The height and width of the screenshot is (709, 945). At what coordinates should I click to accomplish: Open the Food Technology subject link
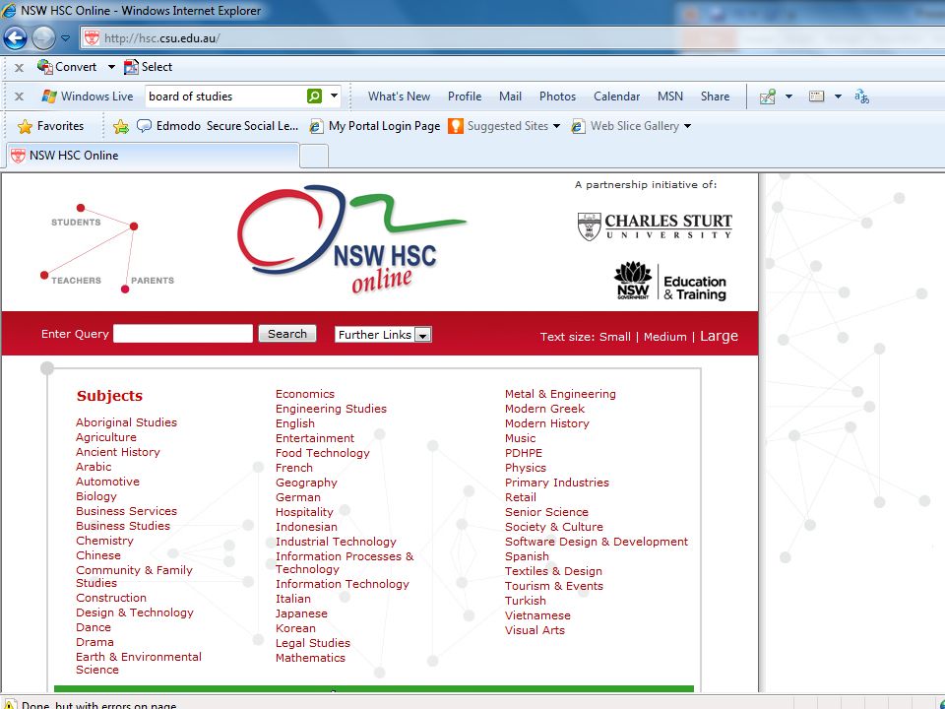(x=323, y=453)
